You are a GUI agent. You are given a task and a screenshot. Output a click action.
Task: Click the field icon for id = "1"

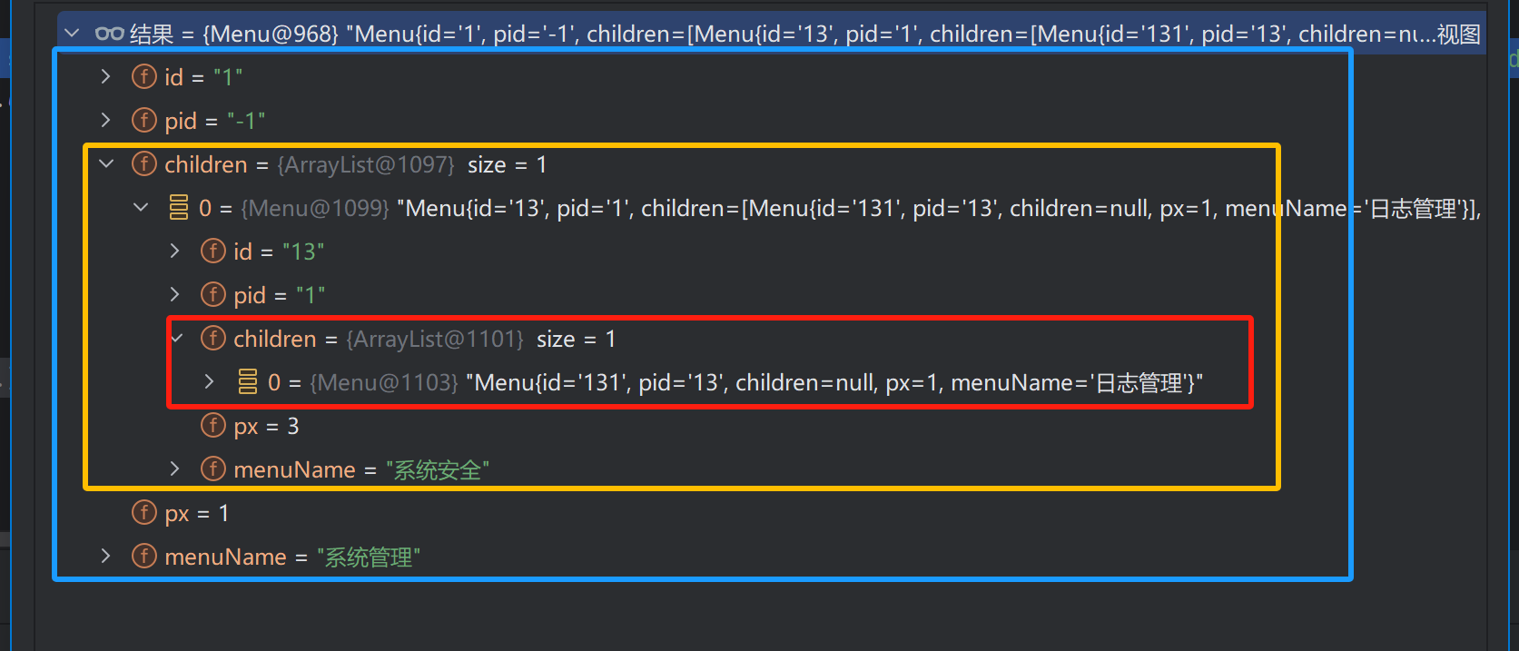coord(143,77)
